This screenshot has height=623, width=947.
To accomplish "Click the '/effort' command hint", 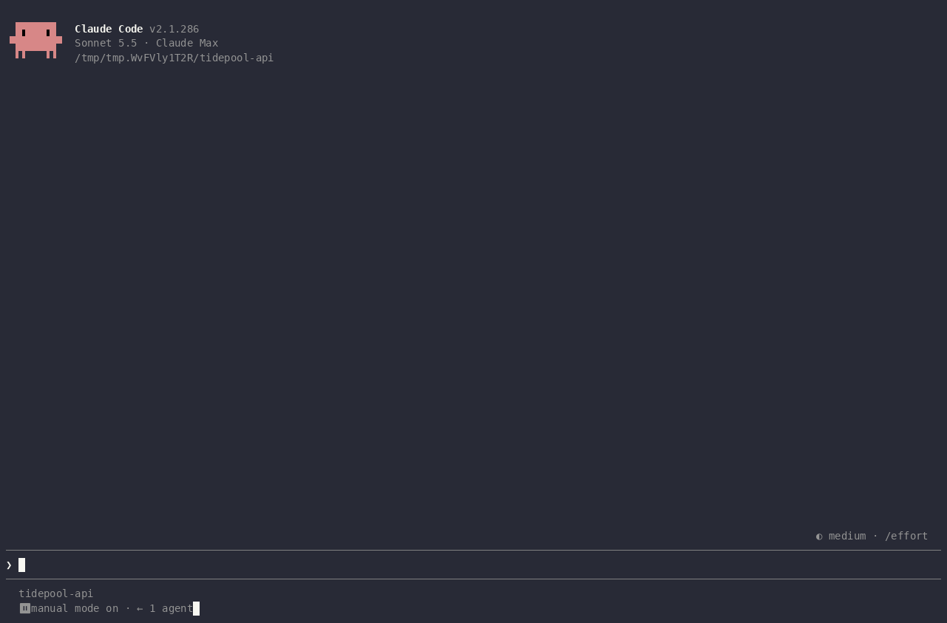I will [906, 536].
